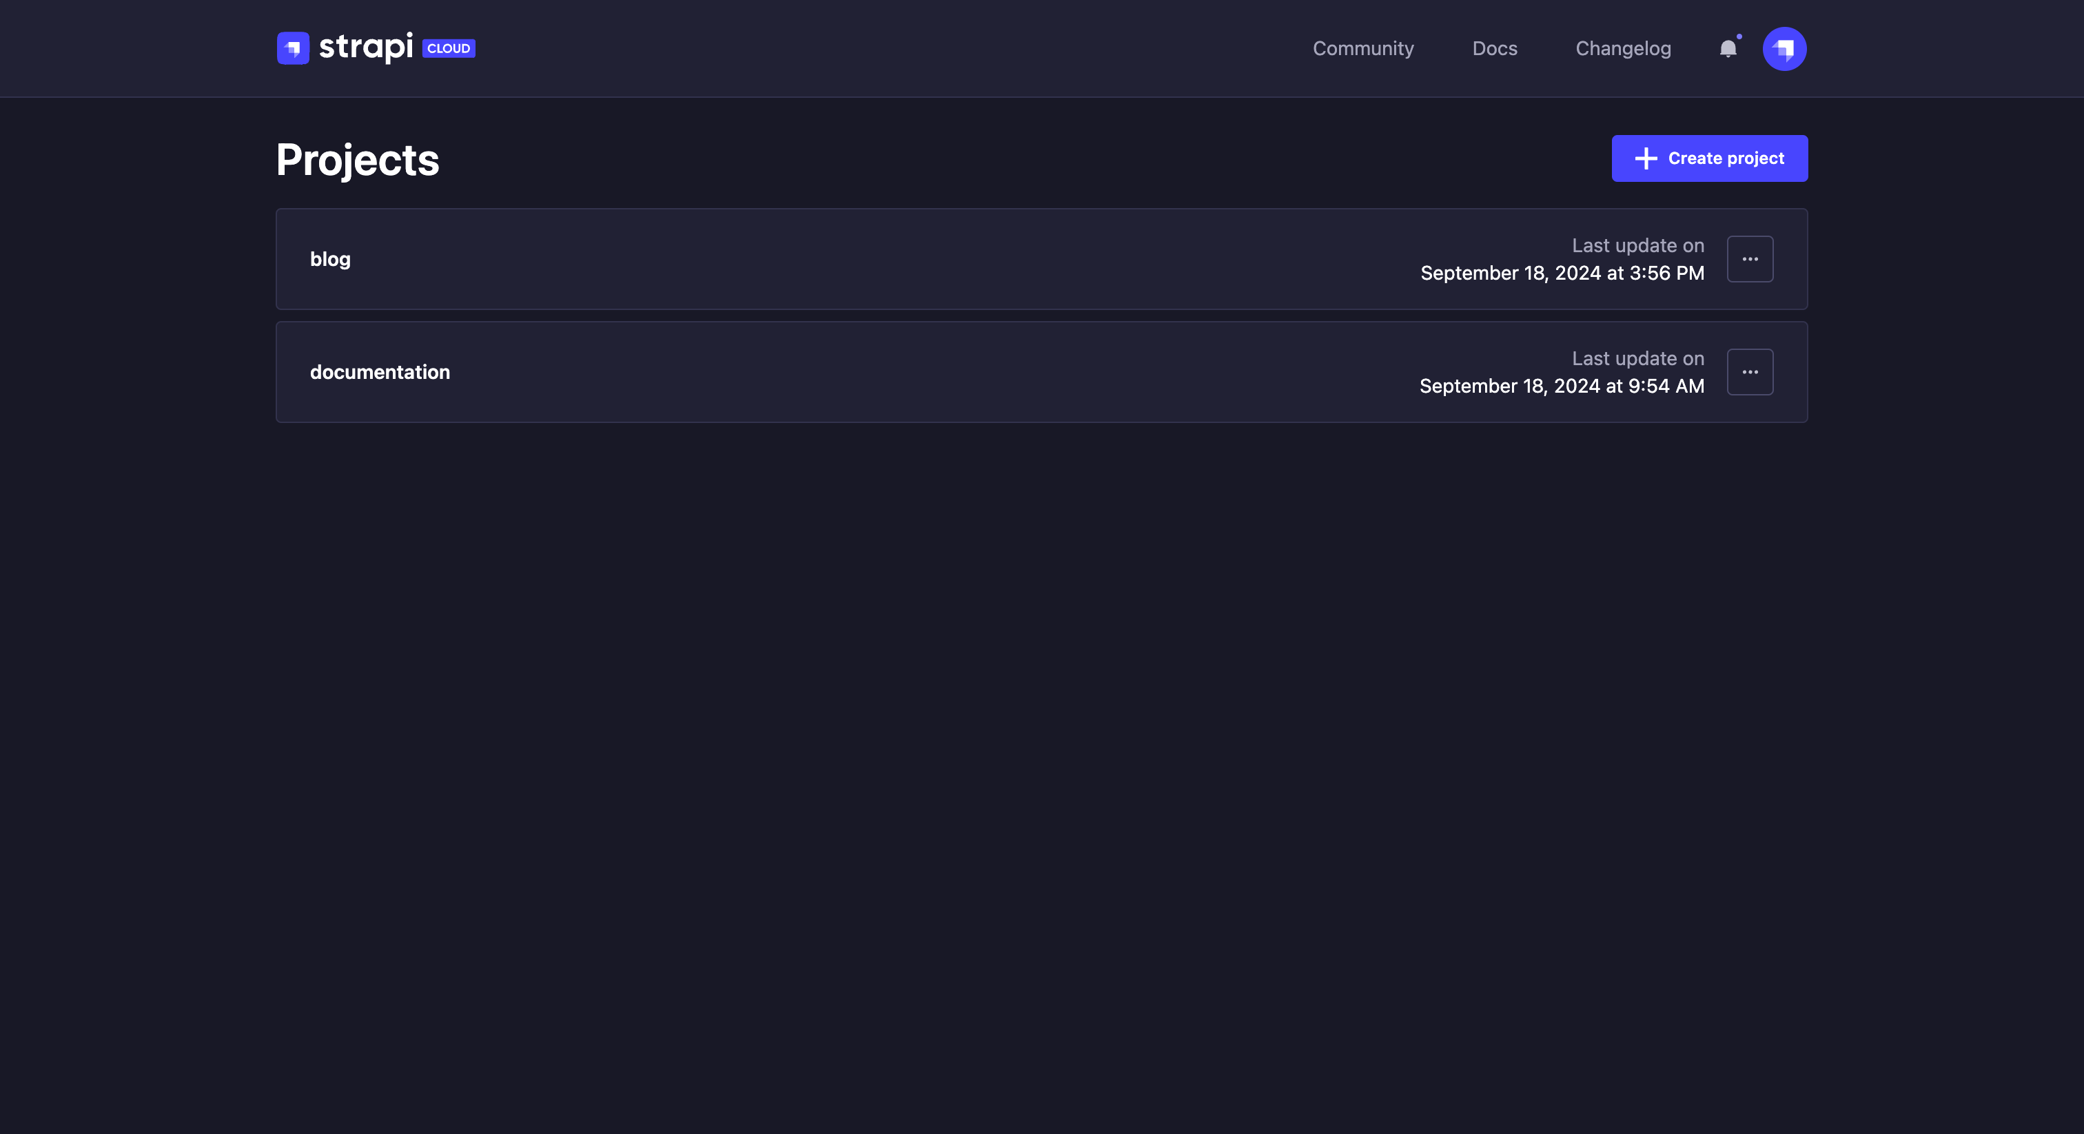Image resolution: width=2084 pixels, height=1134 pixels.
Task: Open the blog project
Action: click(330, 259)
